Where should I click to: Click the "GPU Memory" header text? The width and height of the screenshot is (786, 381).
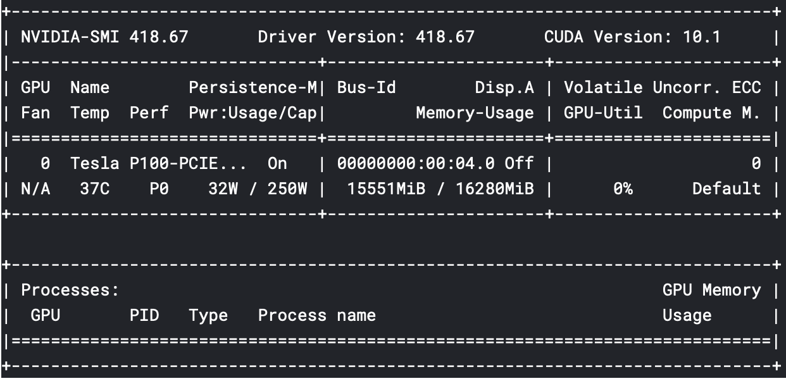pyautogui.click(x=712, y=291)
